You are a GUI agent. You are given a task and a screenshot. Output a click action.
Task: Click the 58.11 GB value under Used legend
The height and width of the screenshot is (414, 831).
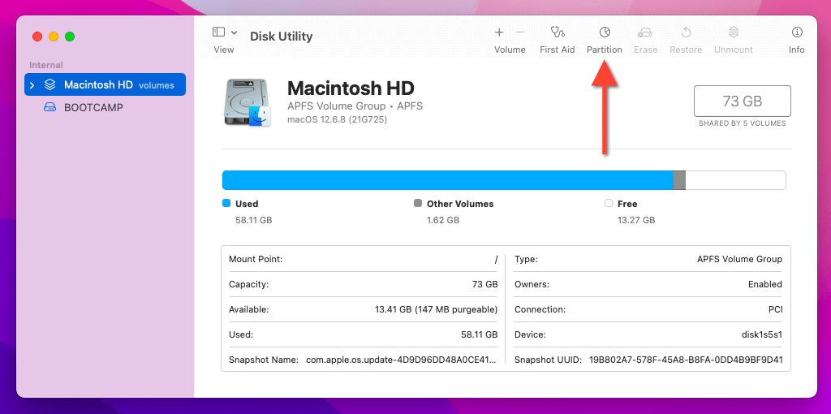click(254, 219)
